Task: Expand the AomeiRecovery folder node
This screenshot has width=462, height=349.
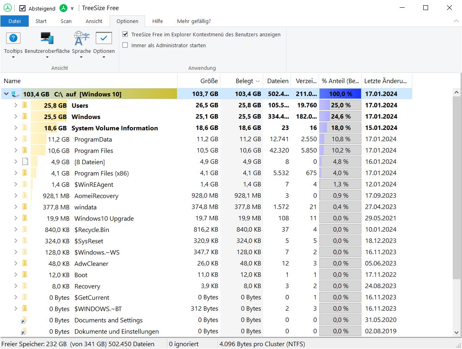Action: pos(16,196)
